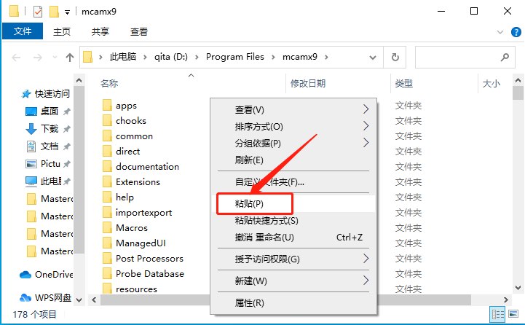Open 排序方式(O) submenu
Viewport: 525px width, 325px height.
[x=293, y=126]
